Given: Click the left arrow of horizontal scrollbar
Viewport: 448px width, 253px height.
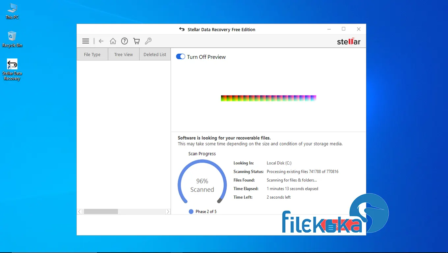Looking at the screenshot, I should 79,211.
